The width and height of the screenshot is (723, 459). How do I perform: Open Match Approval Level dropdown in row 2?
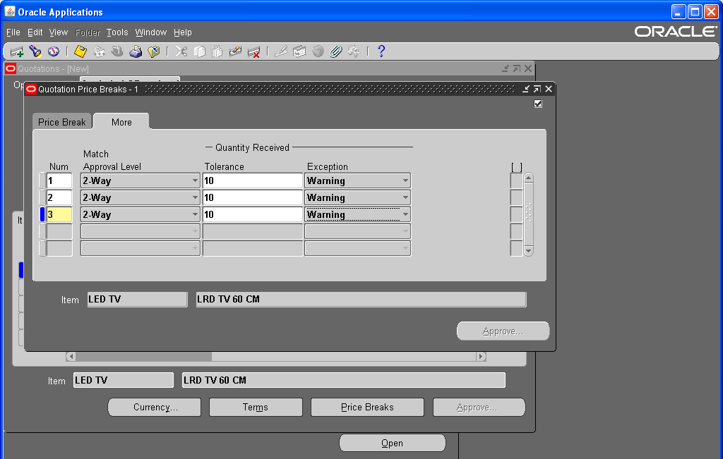(195, 197)
